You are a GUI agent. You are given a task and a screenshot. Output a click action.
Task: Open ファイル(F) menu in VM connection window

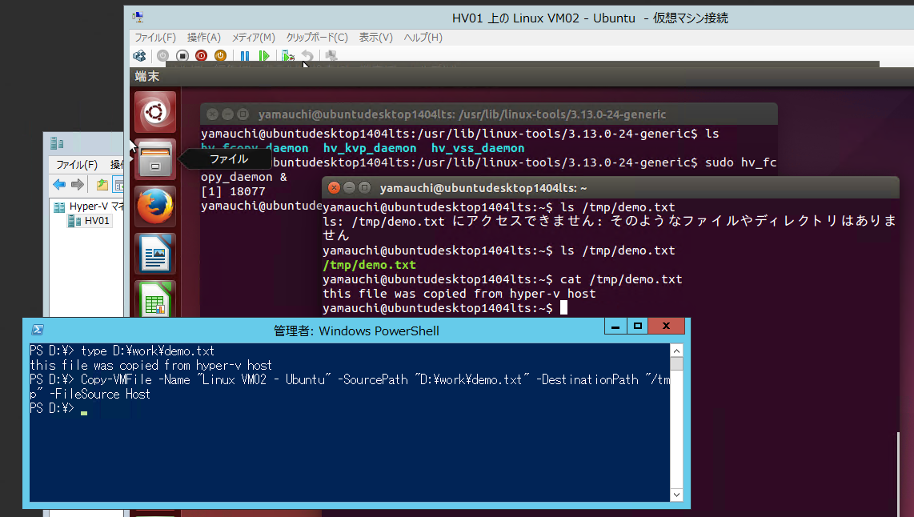[155, 38]
